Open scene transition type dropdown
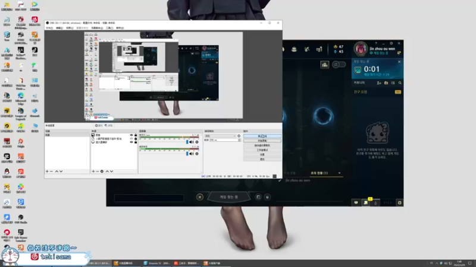This screenshot has height=267, width=476. click(x=220, y=136)
